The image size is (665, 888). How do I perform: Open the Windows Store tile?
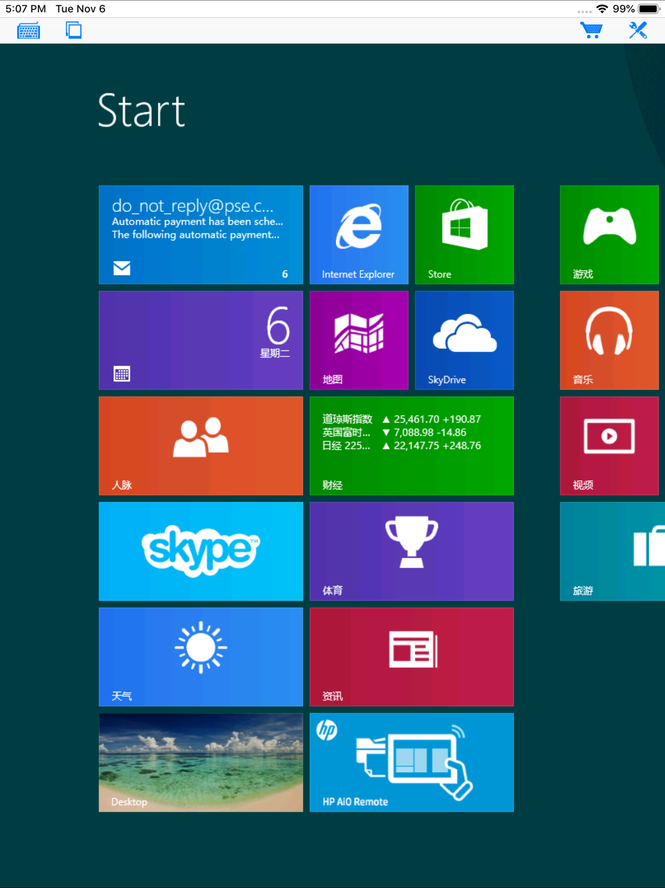[x=464, y=234]
